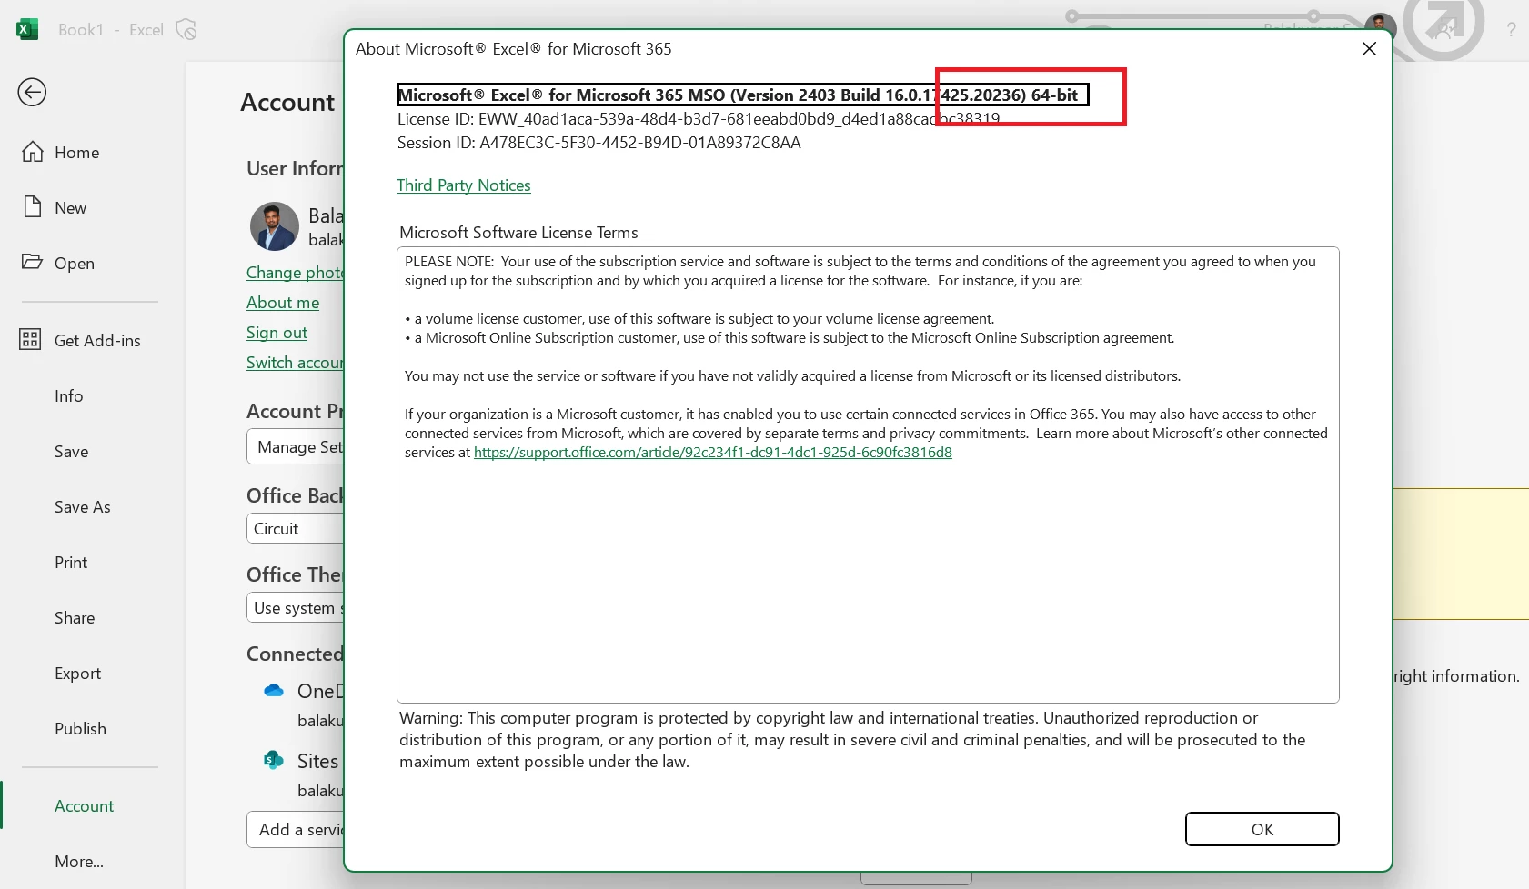
Task: Click the back arrow circle icon
Action: coord(32,92)
